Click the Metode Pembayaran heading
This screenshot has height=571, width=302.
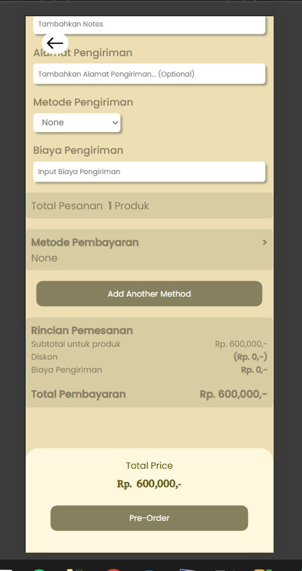coord(85,242)
